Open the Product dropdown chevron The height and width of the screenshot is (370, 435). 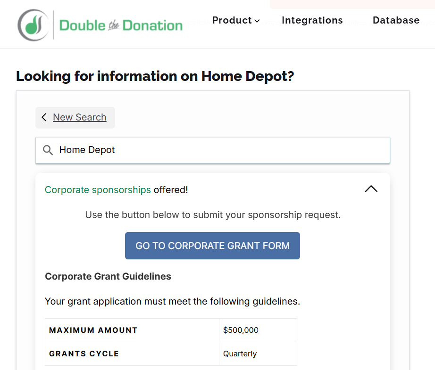tap(257, 21)
